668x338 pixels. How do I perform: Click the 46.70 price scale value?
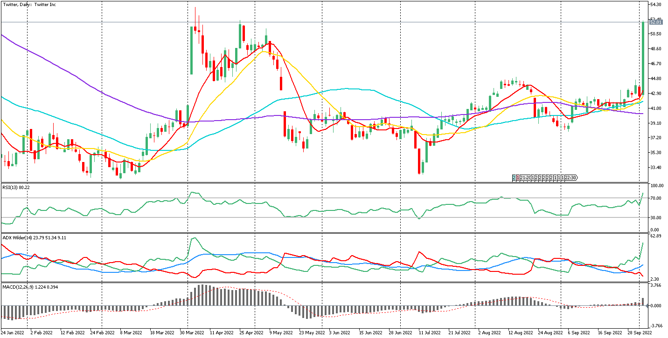click(x=656, y=64)
